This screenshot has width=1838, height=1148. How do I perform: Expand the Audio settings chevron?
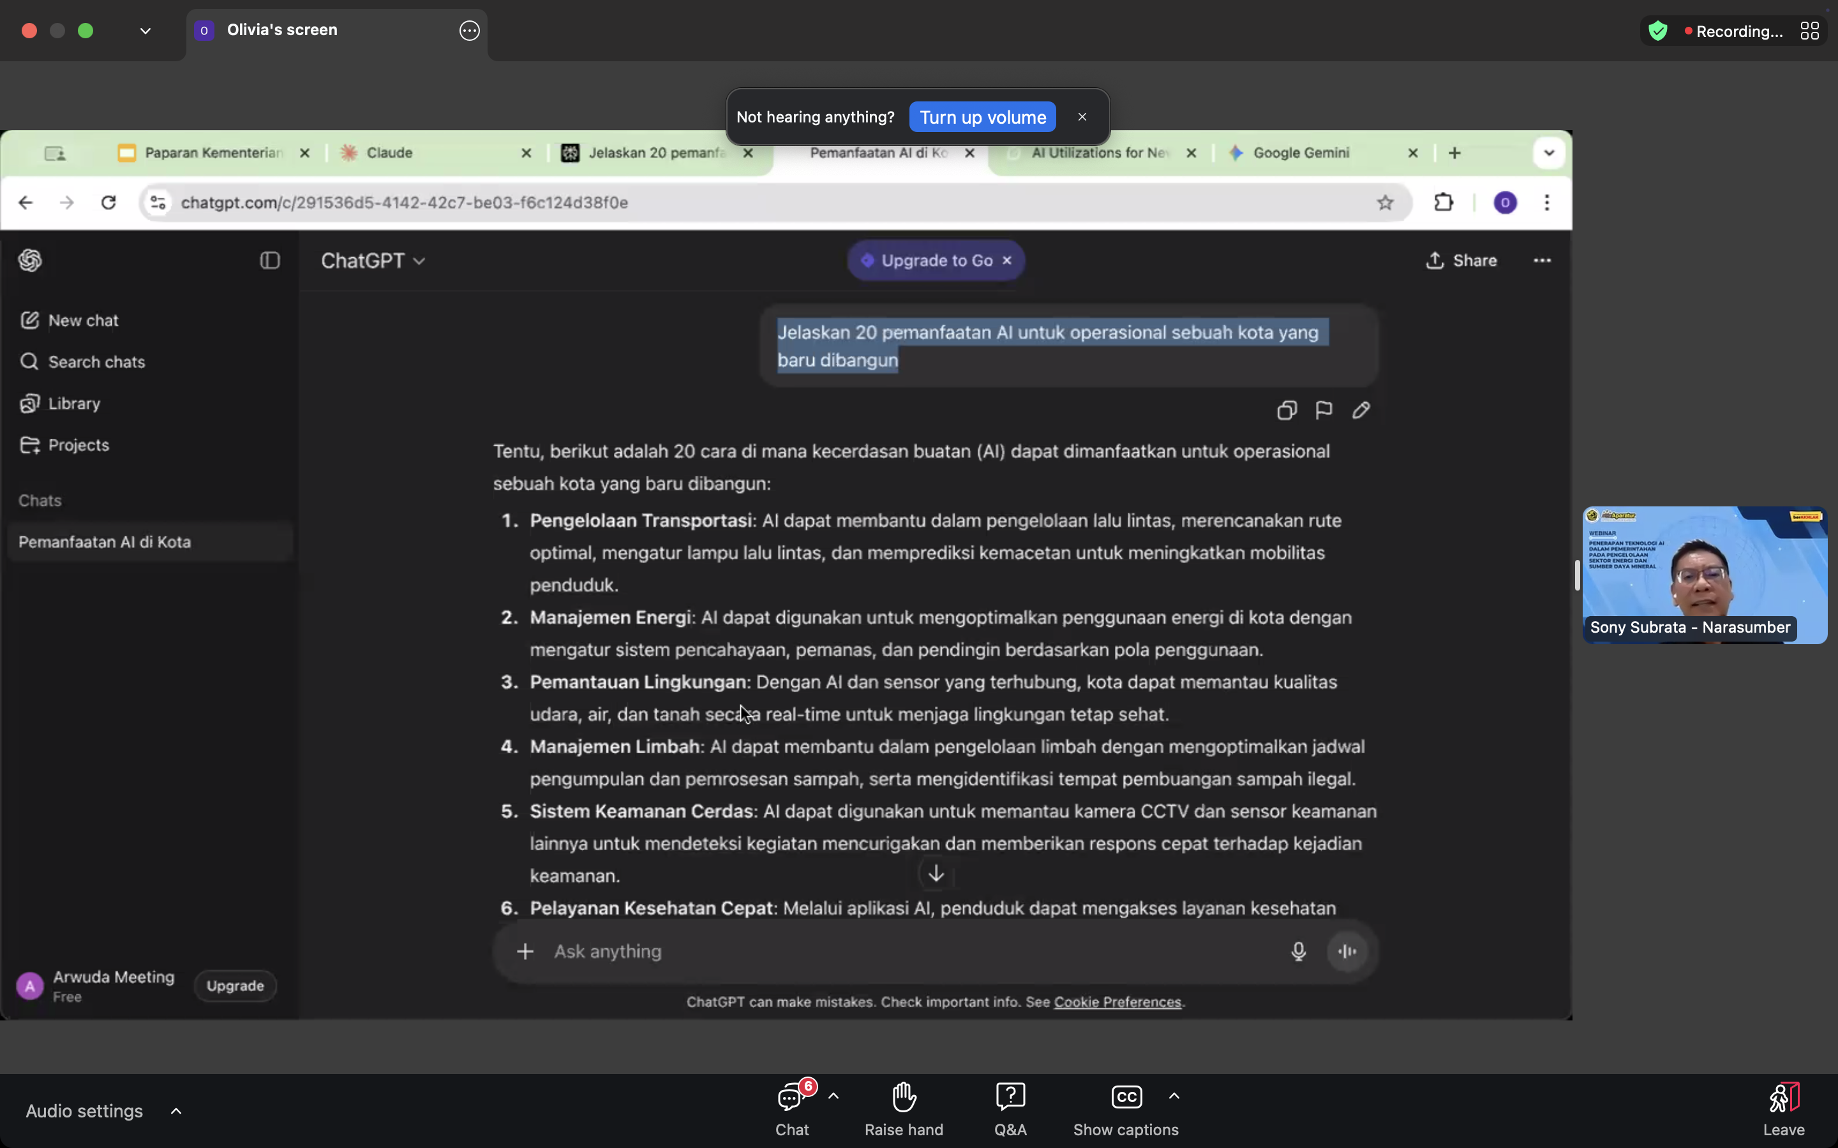(176, 1111)
